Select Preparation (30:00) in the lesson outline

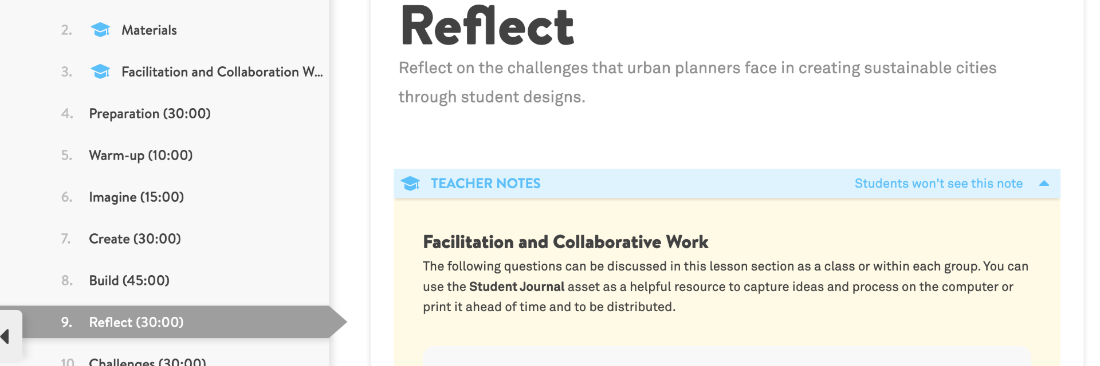click(x=150, y=114)
